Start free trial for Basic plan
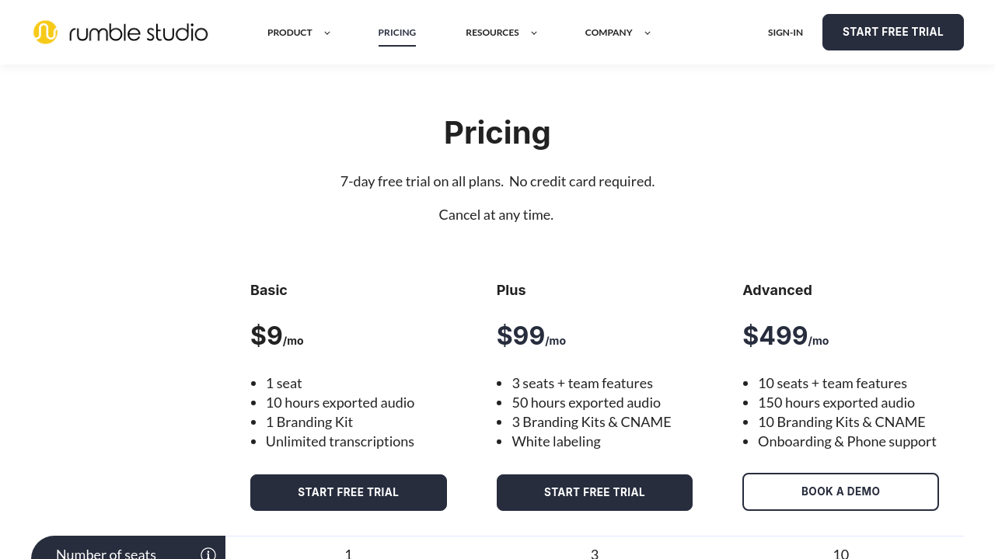Screen dimensions: 995x559 coord(348,492)
